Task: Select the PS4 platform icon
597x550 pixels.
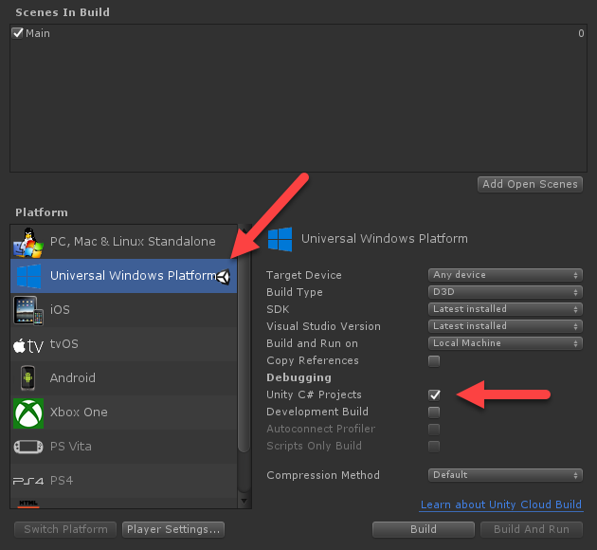Action: click(28, 482)
